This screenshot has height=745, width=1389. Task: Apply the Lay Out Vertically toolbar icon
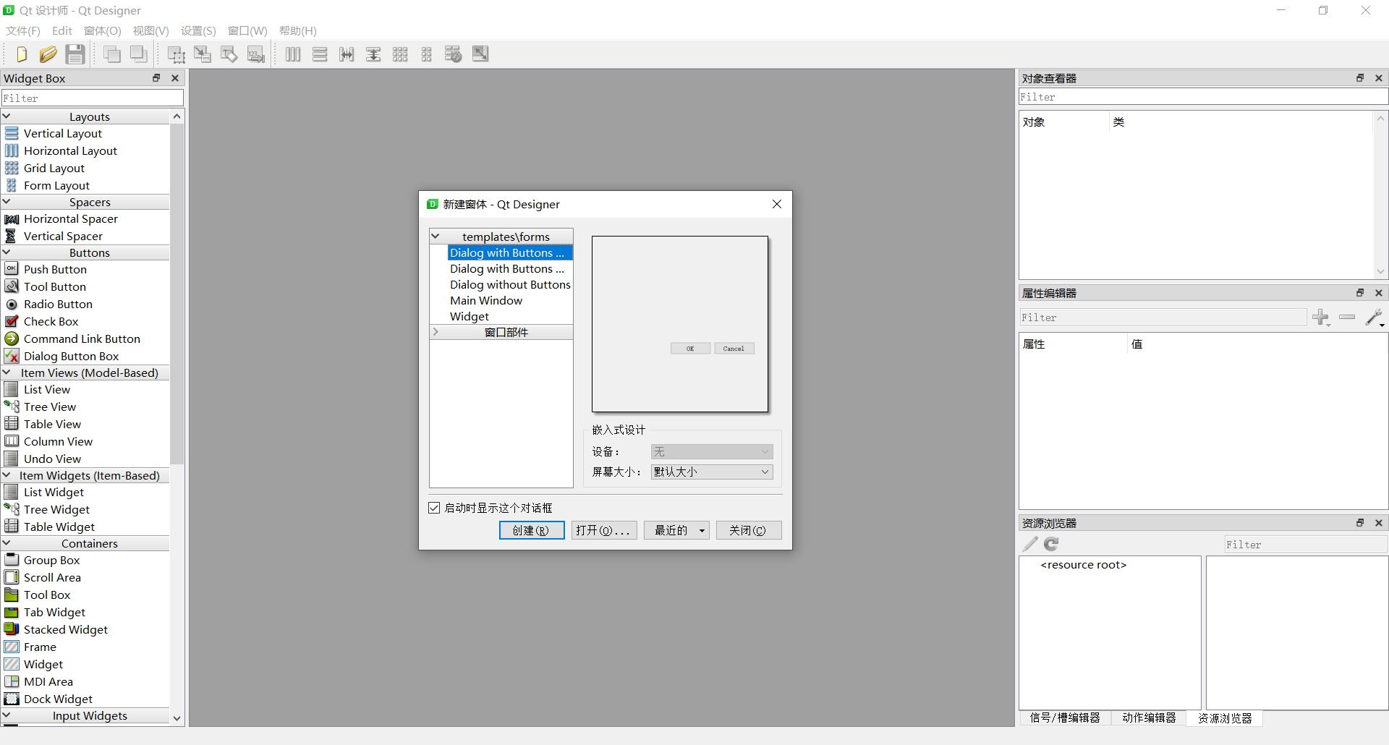(x=320, y=54)
